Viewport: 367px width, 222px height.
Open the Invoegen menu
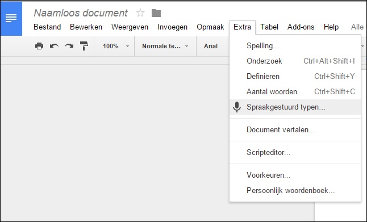(x=172, y=27)
